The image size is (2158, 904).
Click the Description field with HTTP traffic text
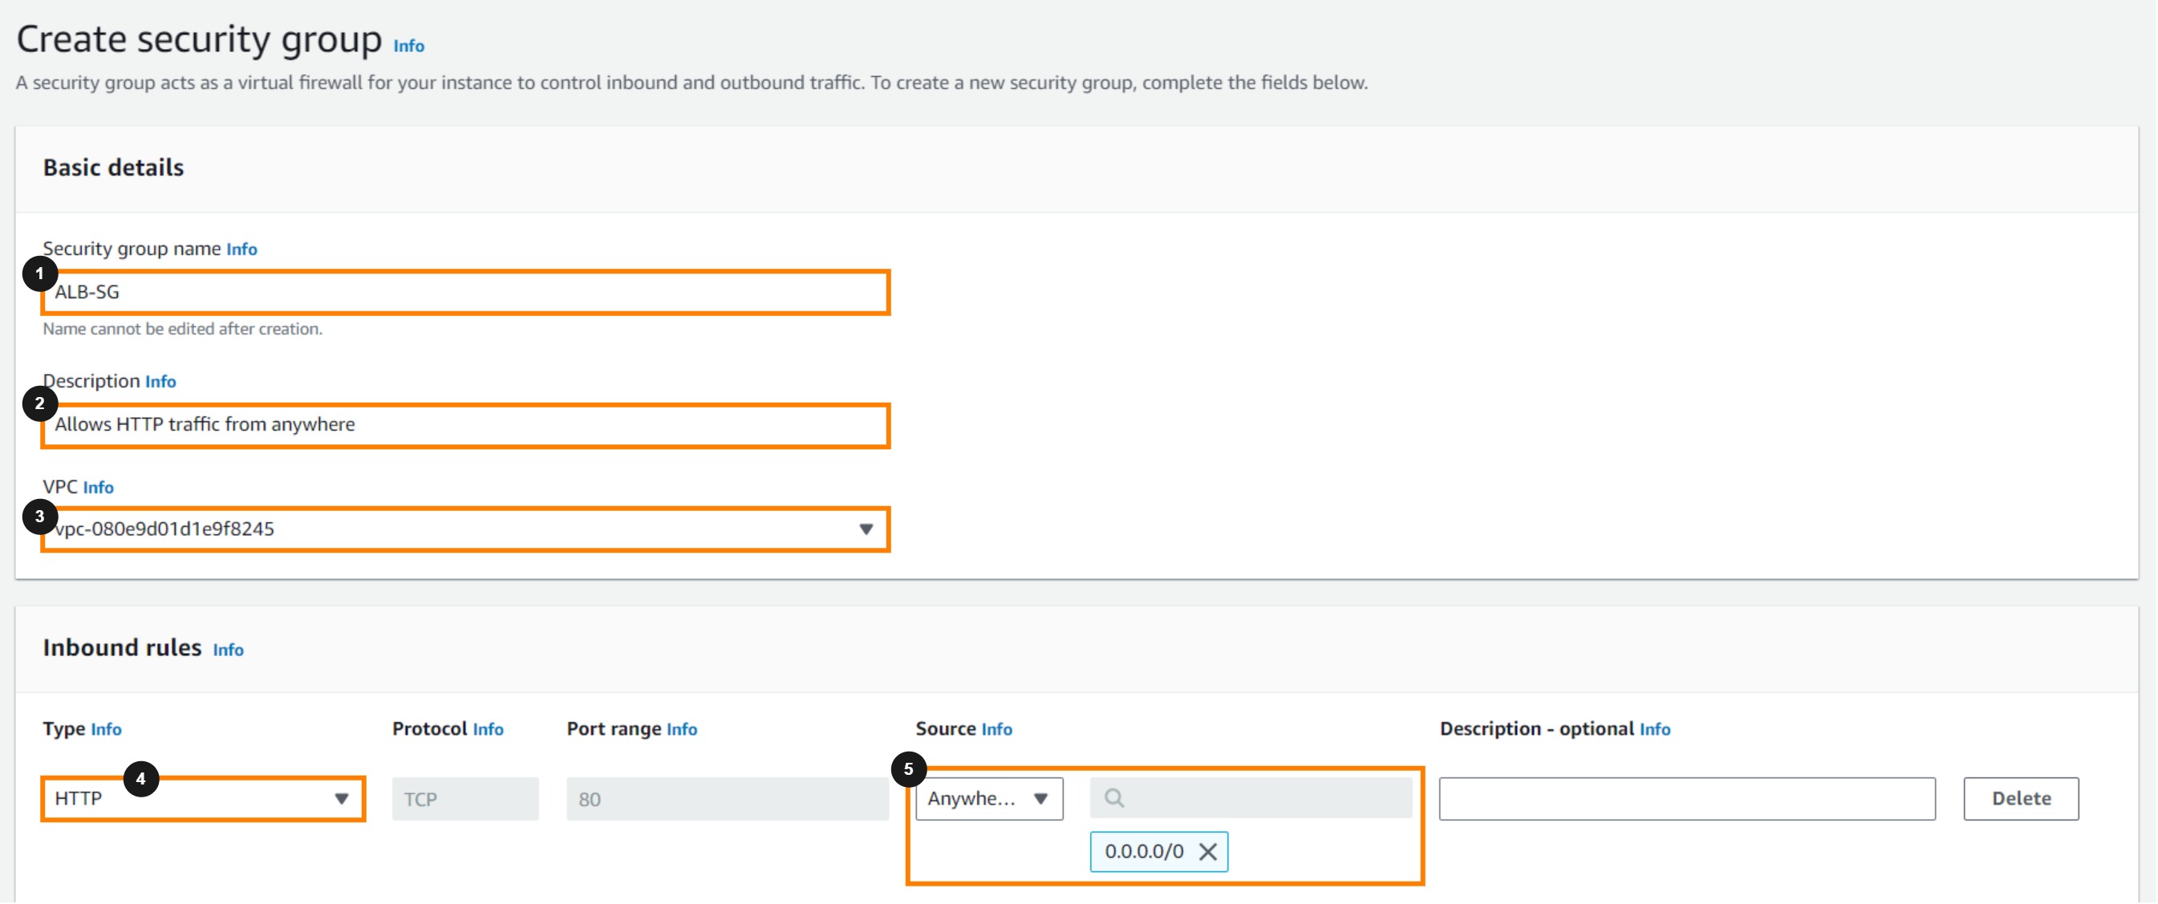(x=465, y=425)
